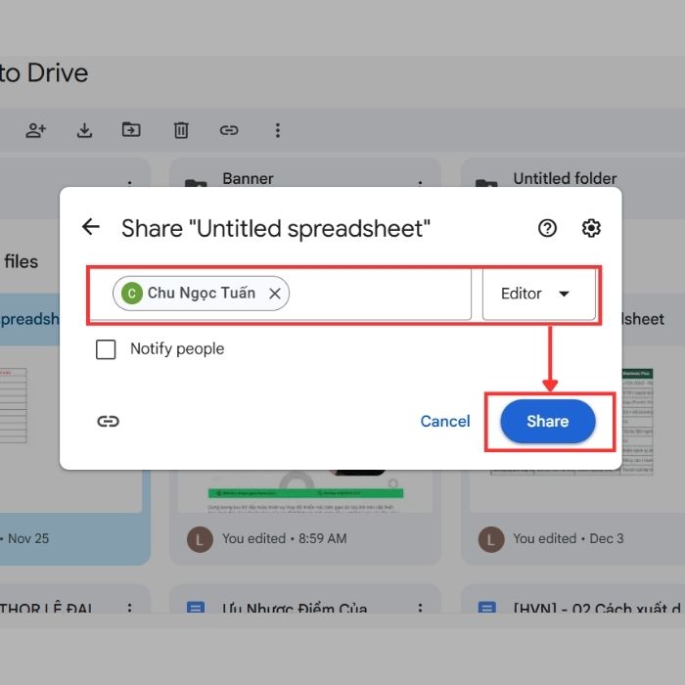
Task: Open help in the Share dialog
Action: click(547, 228)
